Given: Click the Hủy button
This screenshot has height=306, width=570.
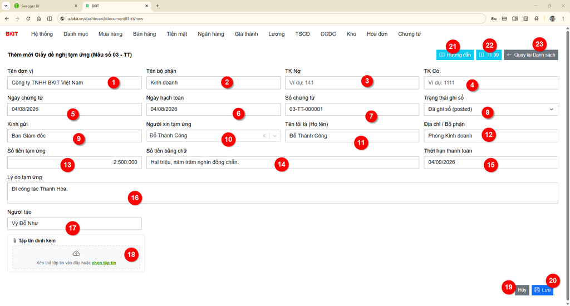Looking at the screenshot, I should click(x=522, y=290).
